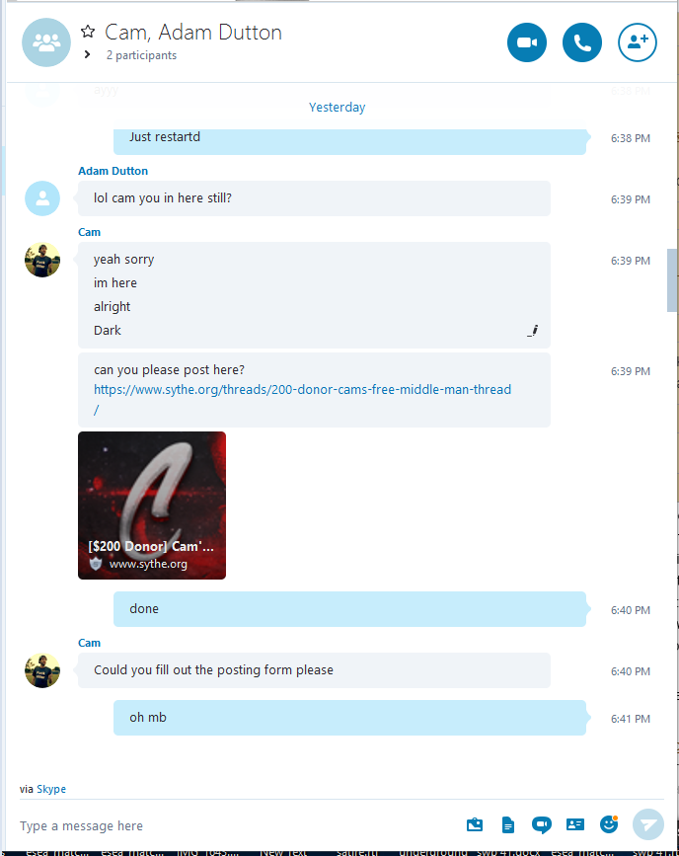Viewport: 679px width, 856px height.
Task: Click the edited pencil icon beside 'Dark'
Action: pos(533,331)
